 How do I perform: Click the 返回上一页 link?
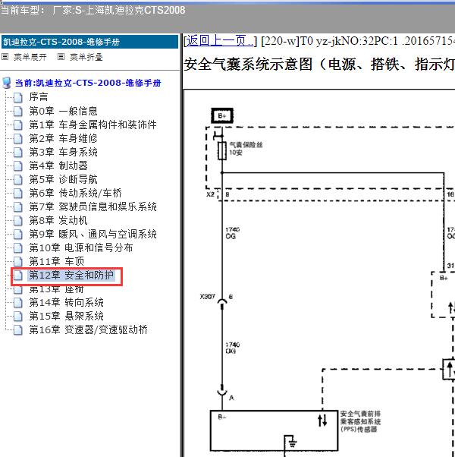pos(220,40)
